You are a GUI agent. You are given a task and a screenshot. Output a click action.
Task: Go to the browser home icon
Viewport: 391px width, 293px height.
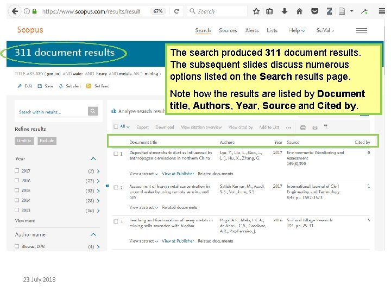pyautogui.click(x=299, y=11)
